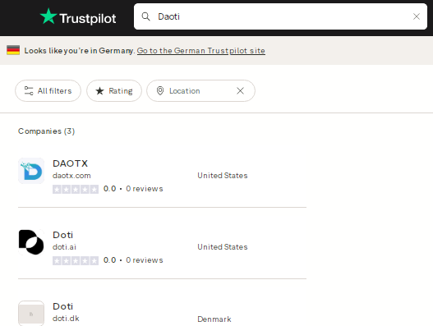Click the map pin icon in Location
Image resolution: width=433 pixels, height=326 pixels.
(160, 91)
